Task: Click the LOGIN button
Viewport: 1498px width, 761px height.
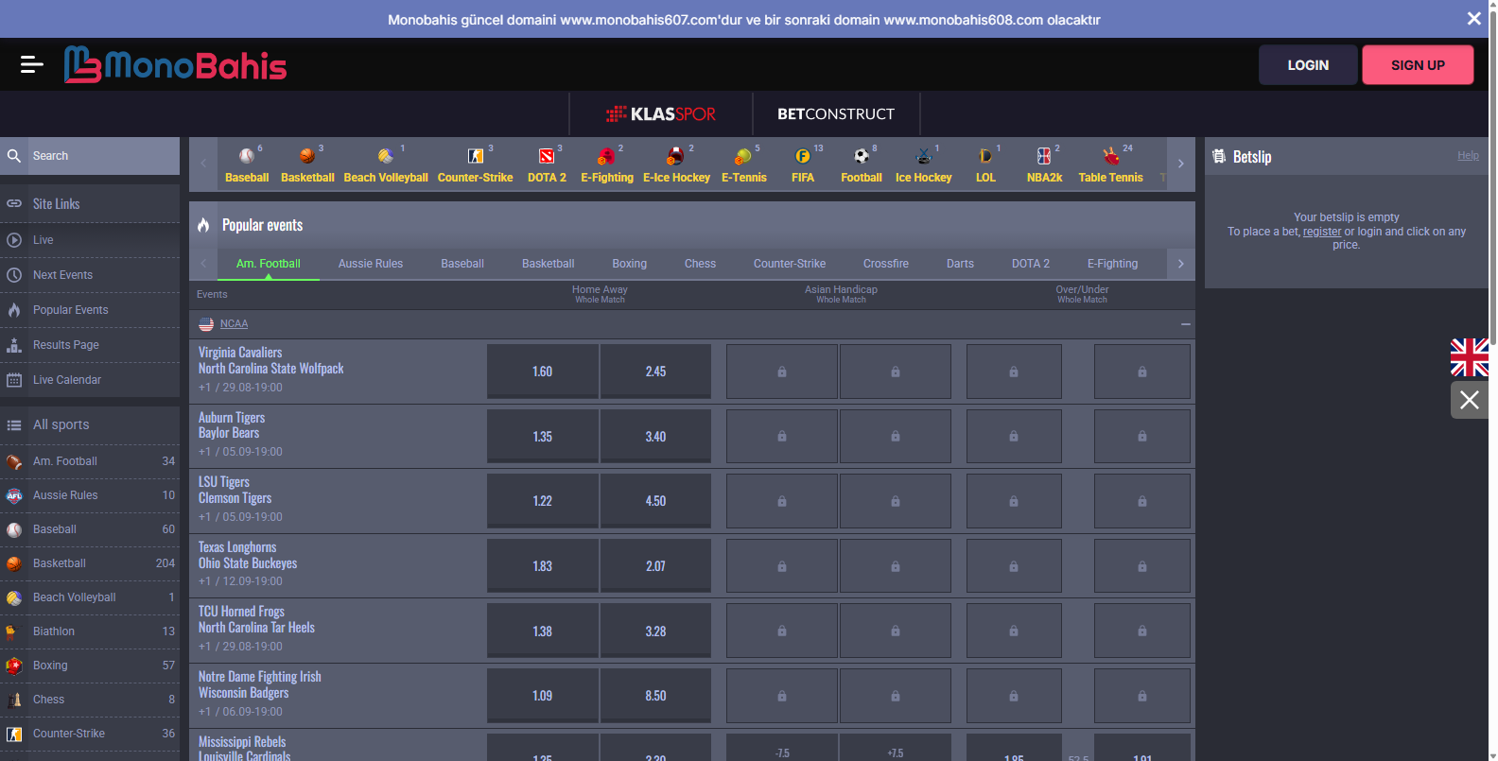Action: tap(1307, 65)
